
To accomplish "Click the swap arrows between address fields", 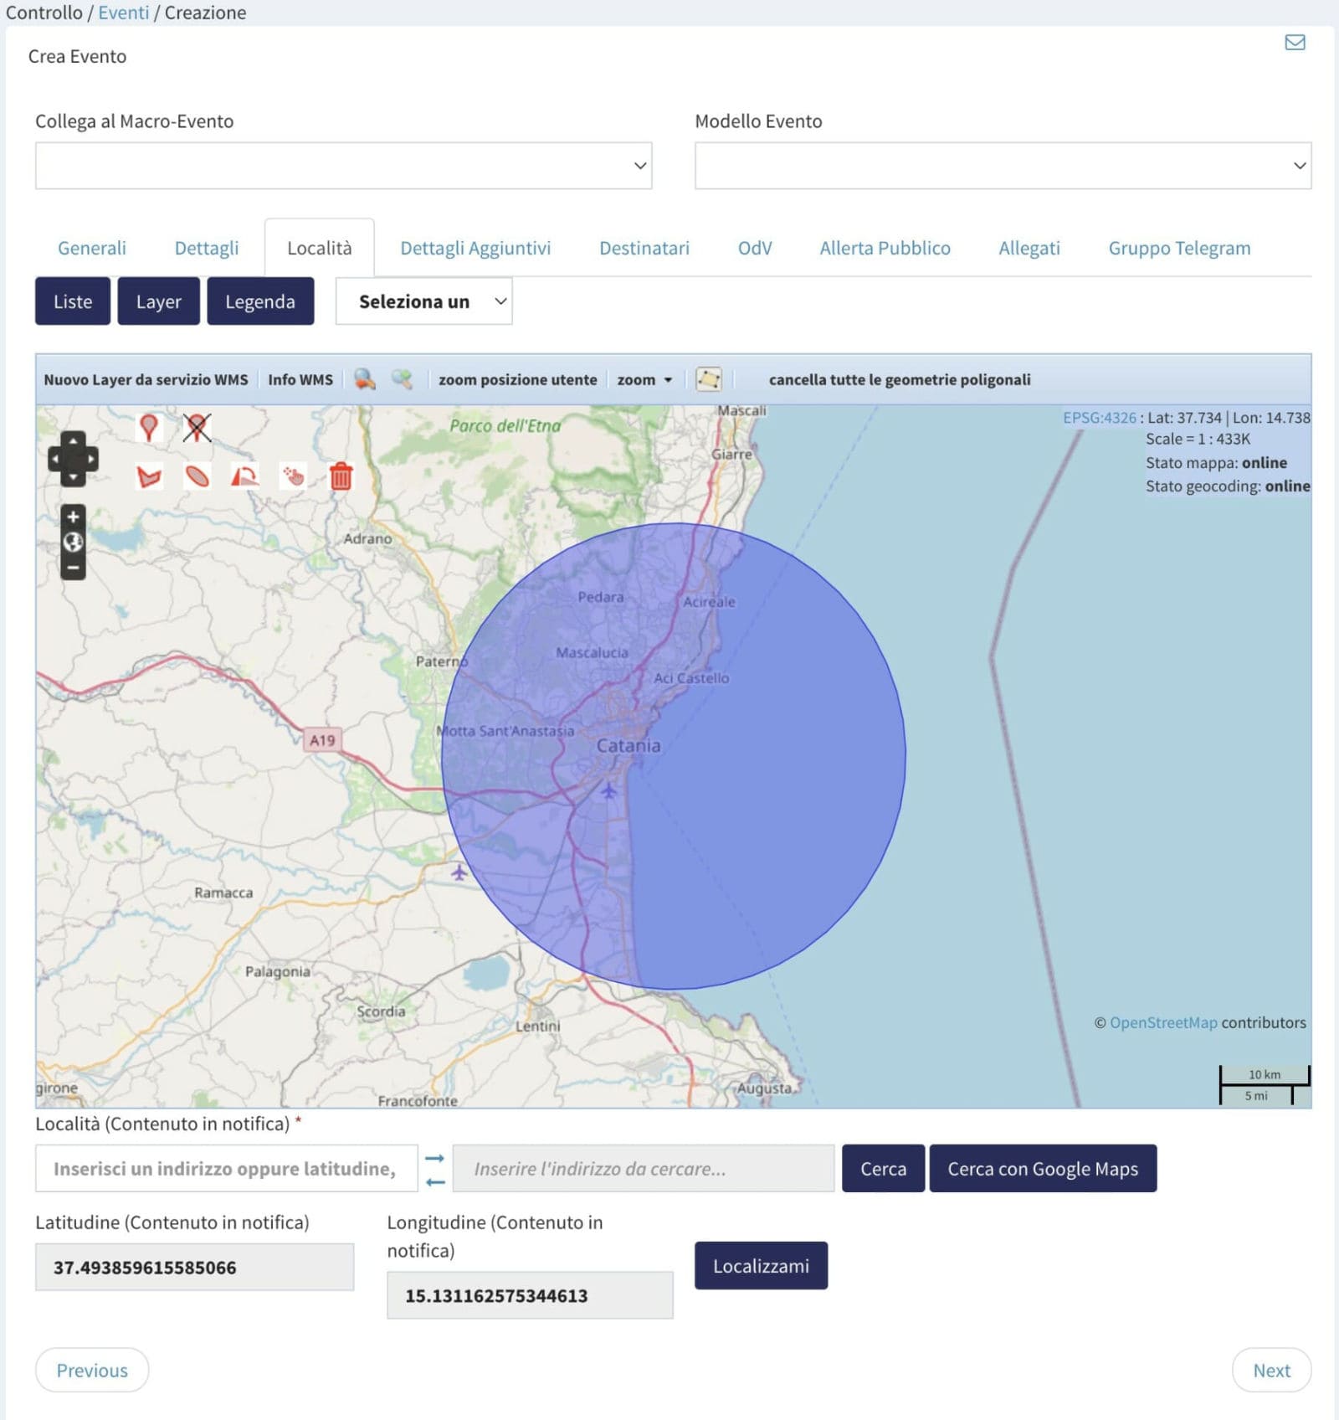I will click(x=434, y=1169).
